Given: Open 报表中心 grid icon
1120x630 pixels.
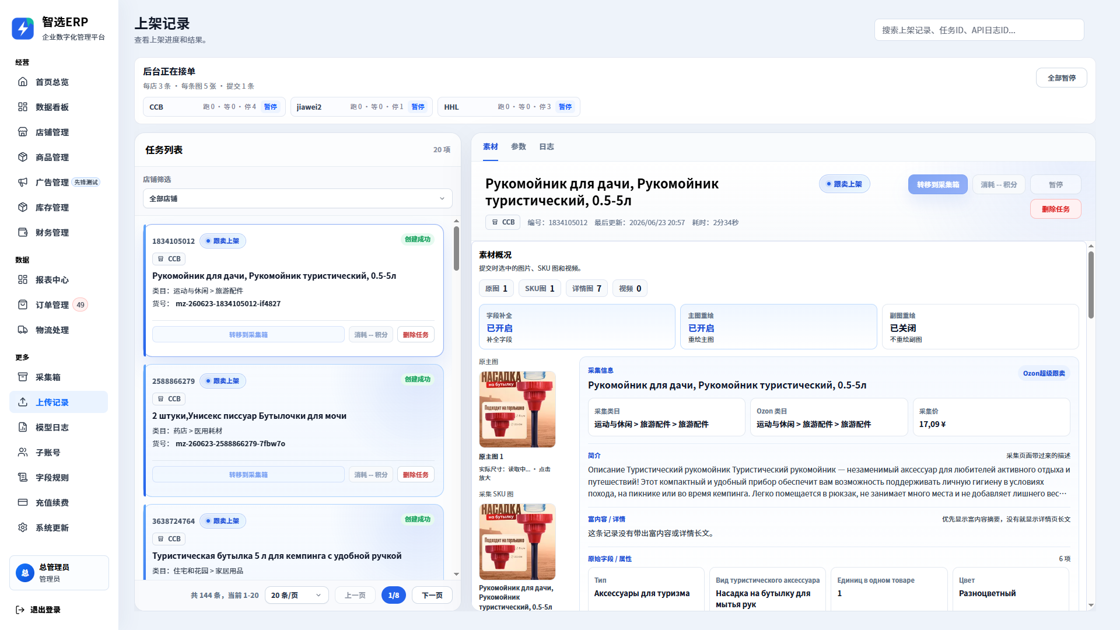Looking at the screenshot, I should pos(23,279).
